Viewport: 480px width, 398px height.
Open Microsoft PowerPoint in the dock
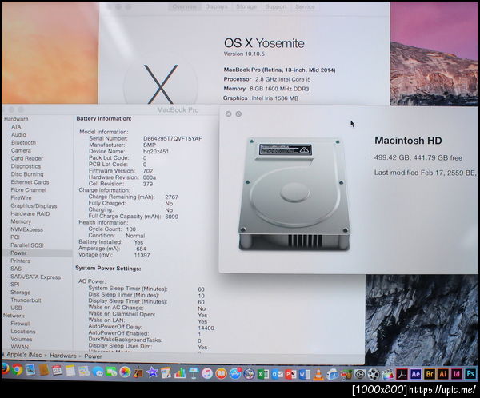[291, 374]
